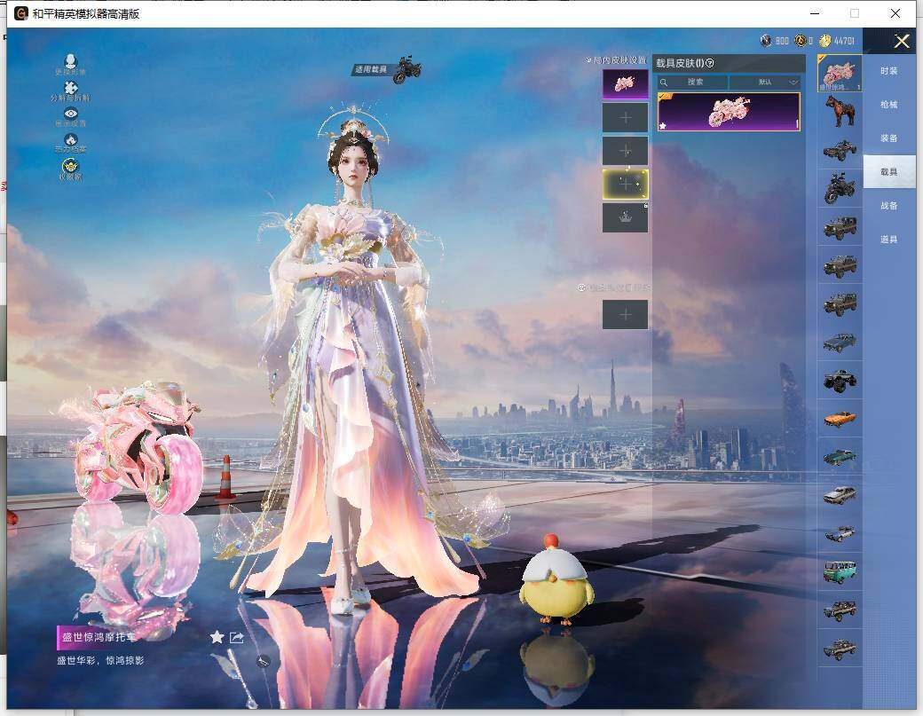
Task: Select the buggy vehicle icon
Action: tap(840, 151)
